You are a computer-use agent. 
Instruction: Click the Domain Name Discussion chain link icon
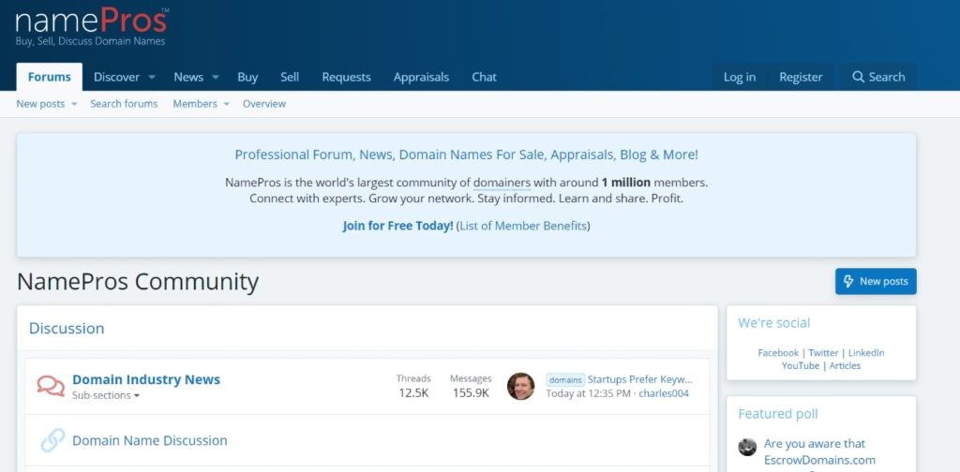pyautogui.click(x=52, y=440)
